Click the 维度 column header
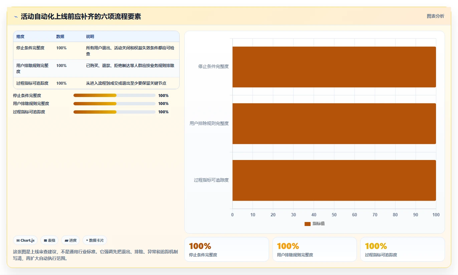This screenshot has height=275, width=458. pos(20,37)
